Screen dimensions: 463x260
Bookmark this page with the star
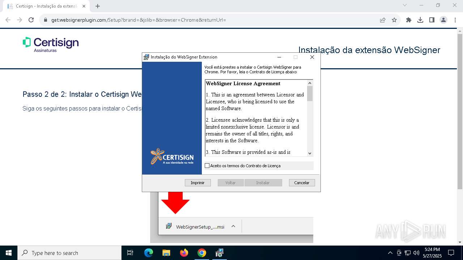(x=394, y=20)
